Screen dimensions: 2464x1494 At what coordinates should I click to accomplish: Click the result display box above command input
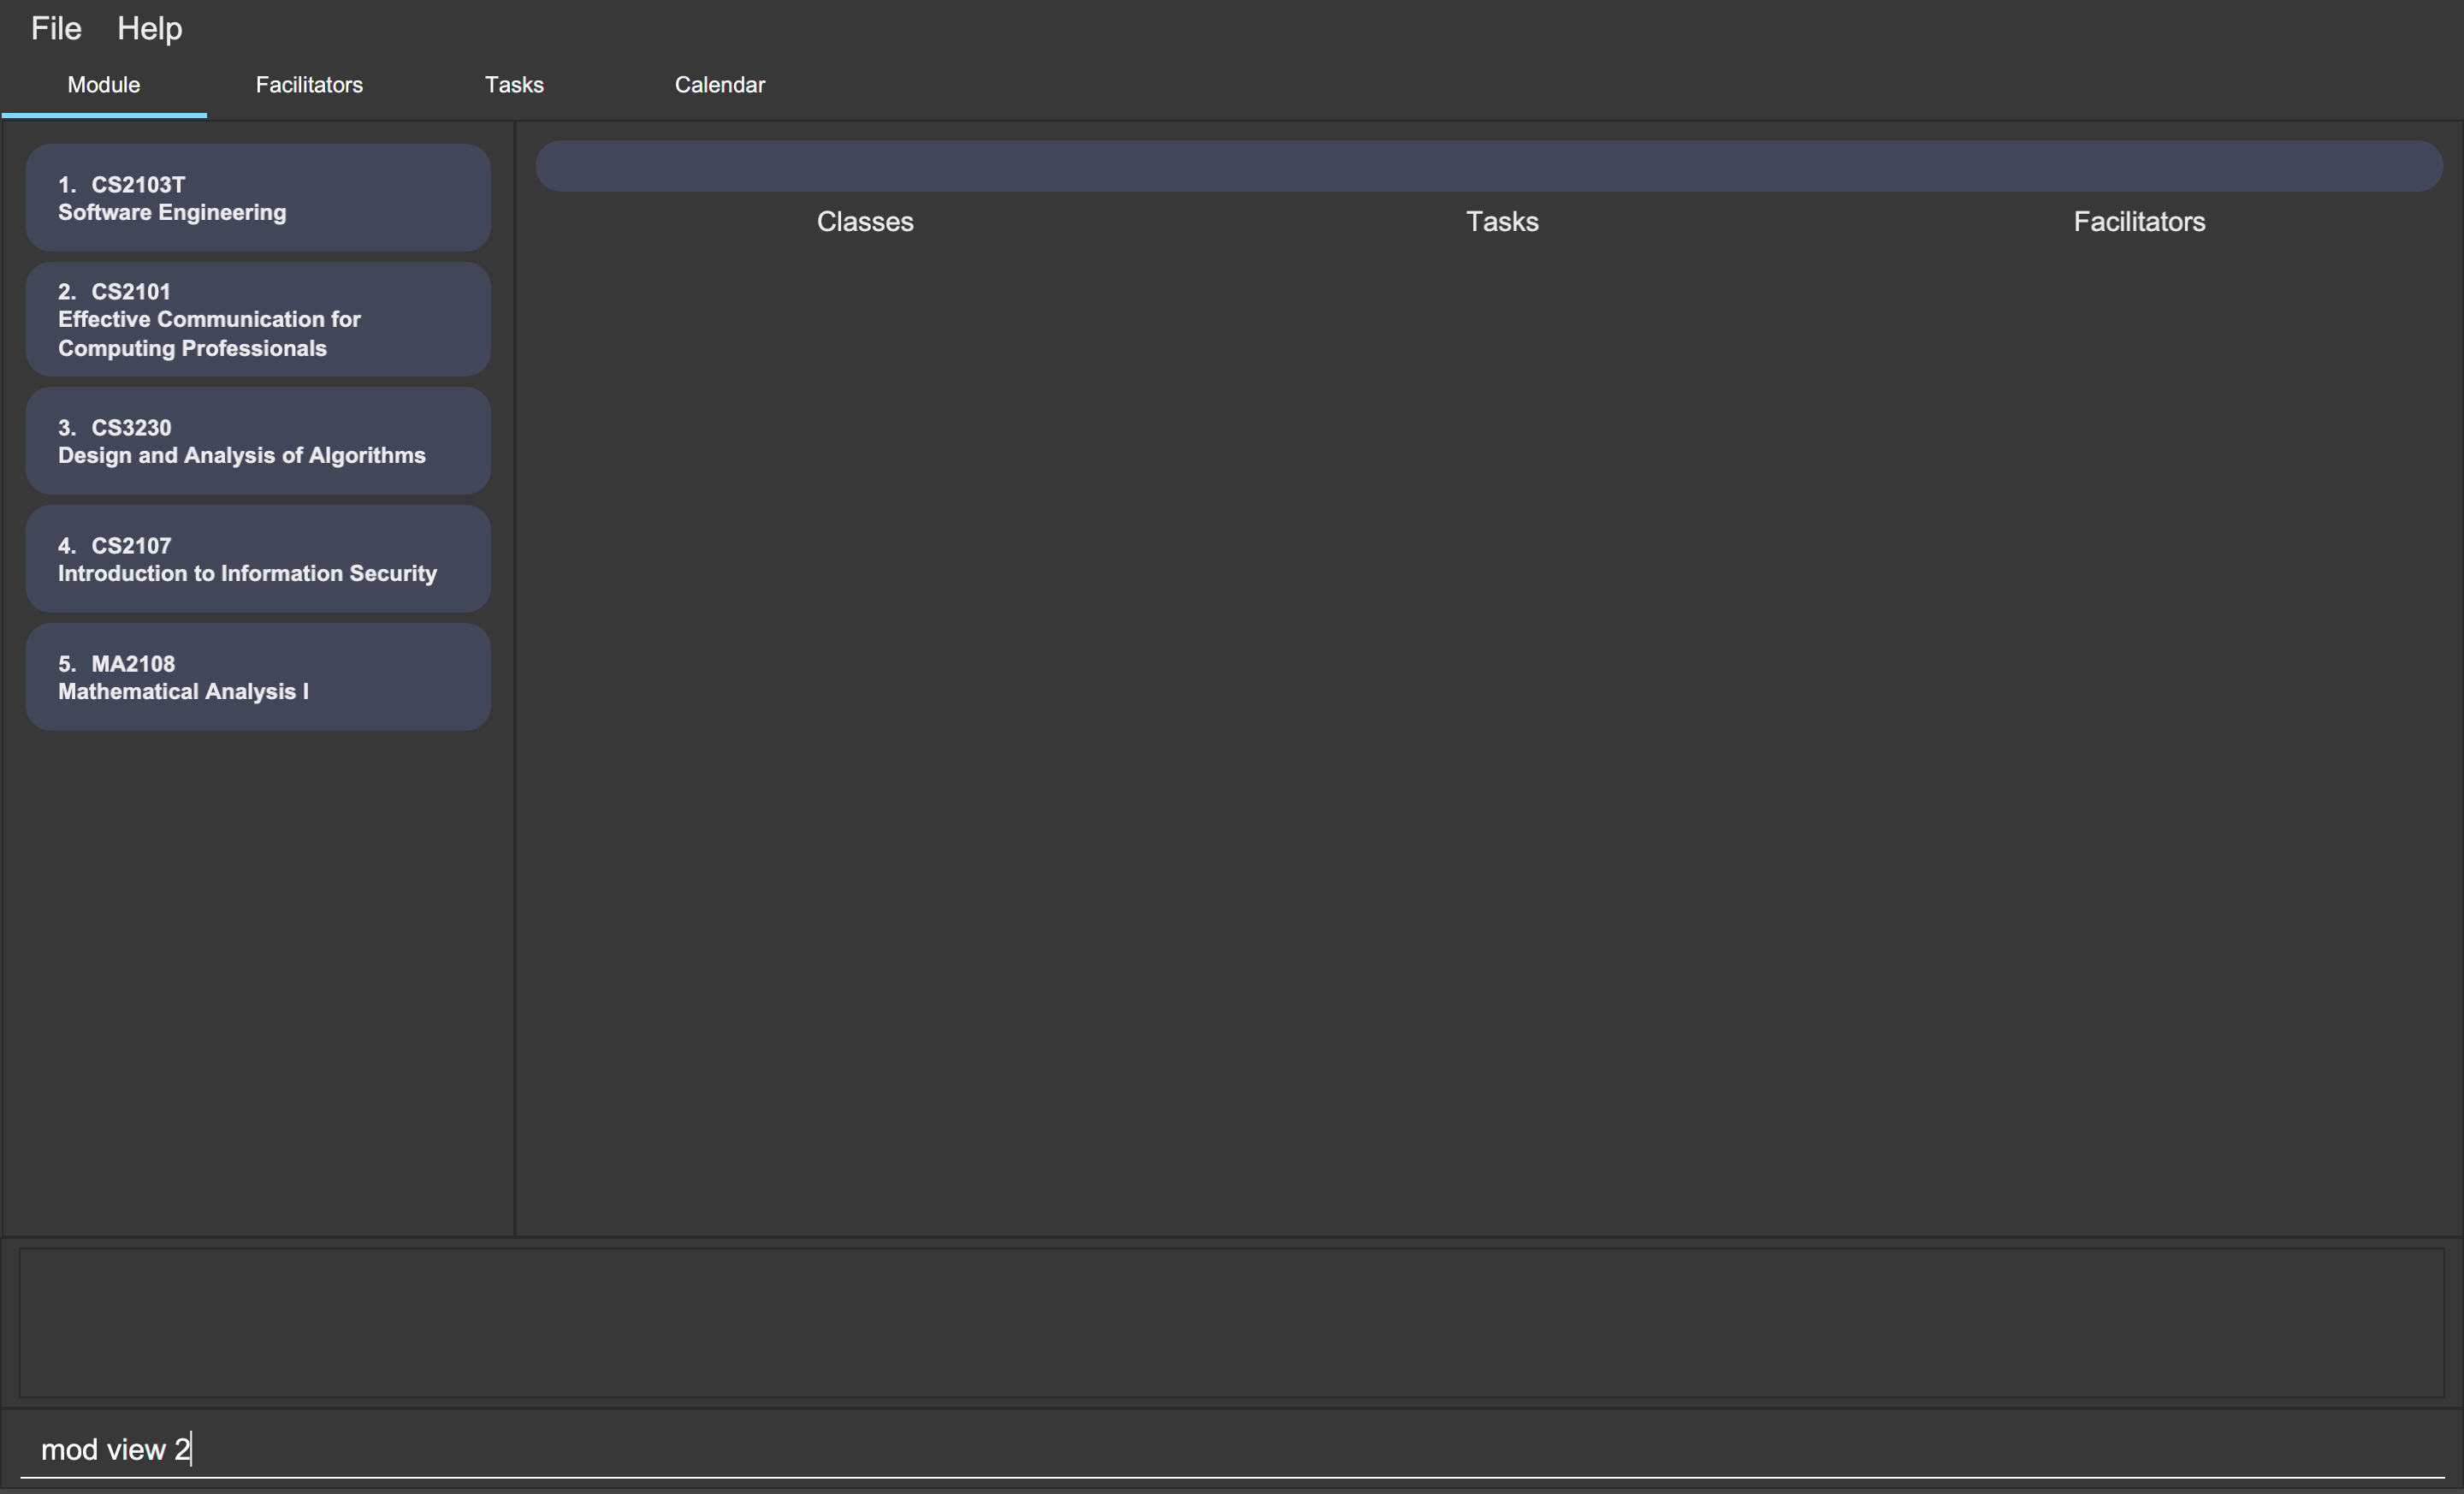point(1232,1322)
